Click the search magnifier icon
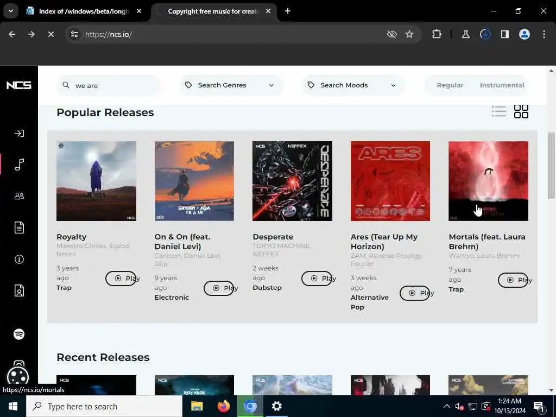The width and height of the screenshot is (556, 417). 66,85
